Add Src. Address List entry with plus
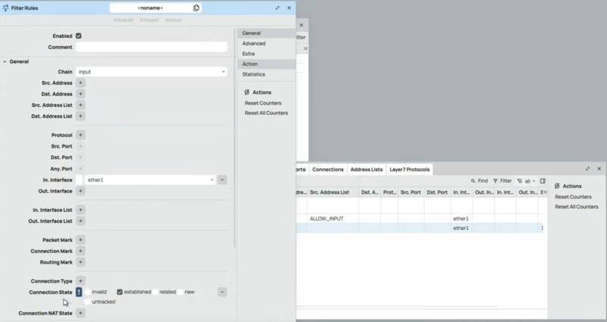Screen dimensions: 607x322 coord(80,105)
